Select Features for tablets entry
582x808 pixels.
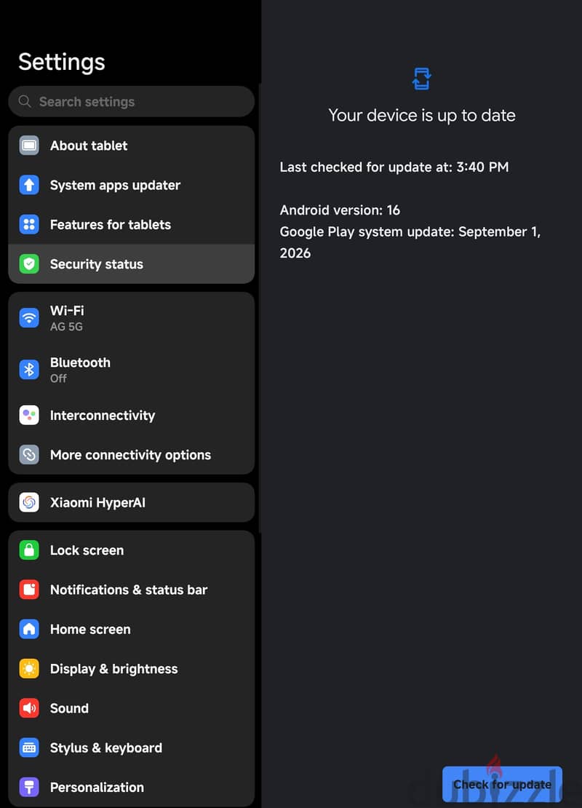(132, 225)
